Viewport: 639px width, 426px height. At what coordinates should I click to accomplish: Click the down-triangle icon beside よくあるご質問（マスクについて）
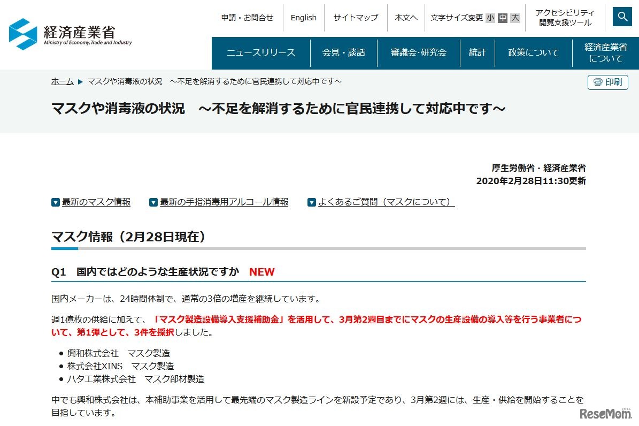point(312,202)
